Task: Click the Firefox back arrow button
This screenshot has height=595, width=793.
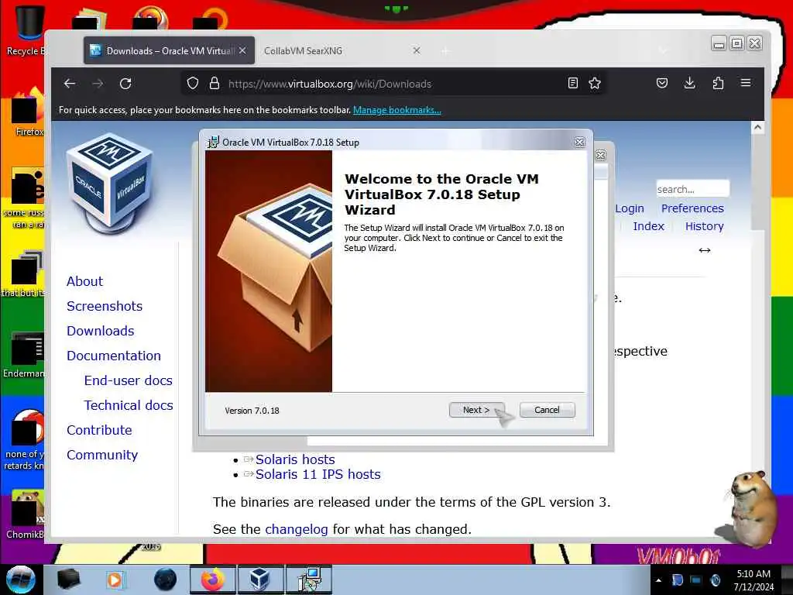Action: pos(70,84)
